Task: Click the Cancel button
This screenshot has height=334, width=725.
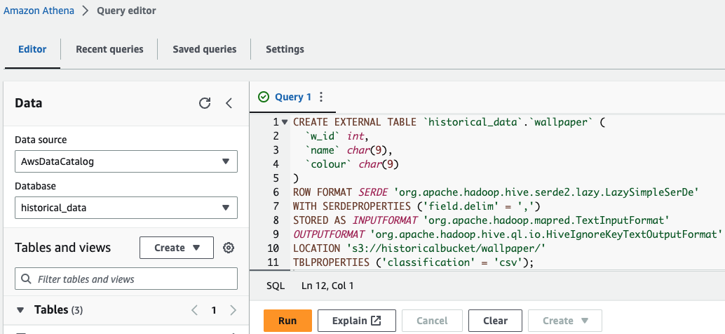Action: [433, 321]
